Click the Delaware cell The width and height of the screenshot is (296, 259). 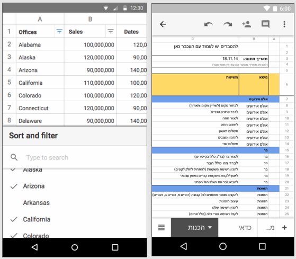(x=40, y=120)
